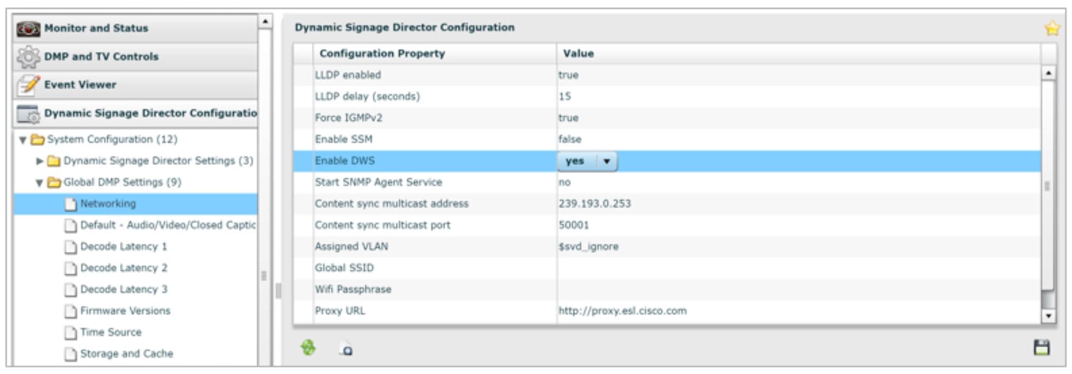Click the page search icon below table
1072x374 pixels.
346,349
